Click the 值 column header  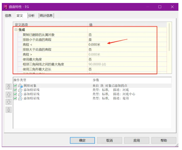pos(127,24)
